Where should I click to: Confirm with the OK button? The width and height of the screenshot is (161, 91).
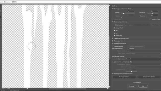(x=143, y=86)
